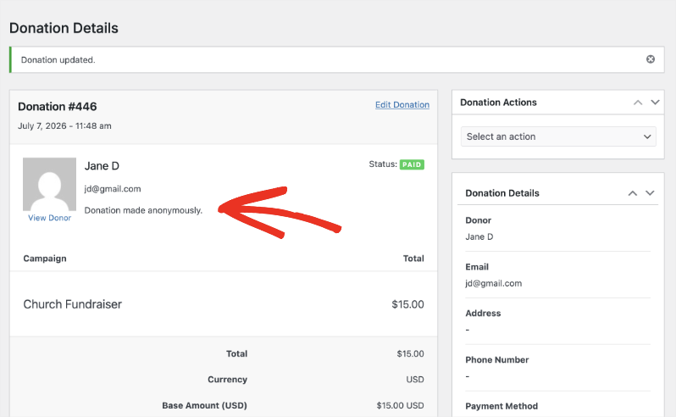Click the $15.00 amount beside Church Fundraiser
This screenshot has height=417, width=676.
[x=407, y=304]
